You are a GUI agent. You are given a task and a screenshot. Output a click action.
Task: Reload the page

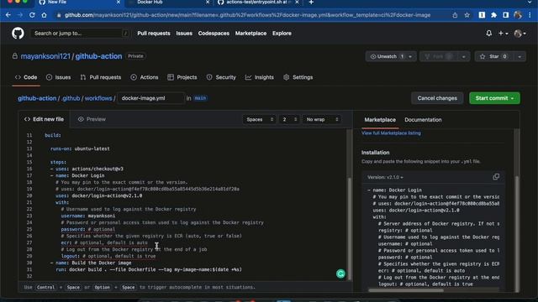(32, 15)
